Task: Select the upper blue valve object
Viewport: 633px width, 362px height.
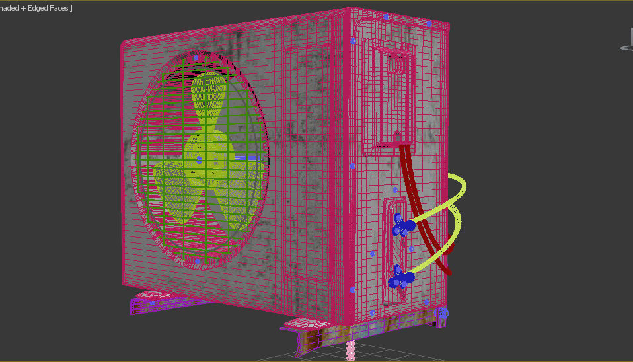Action: (x=402, y=226)
